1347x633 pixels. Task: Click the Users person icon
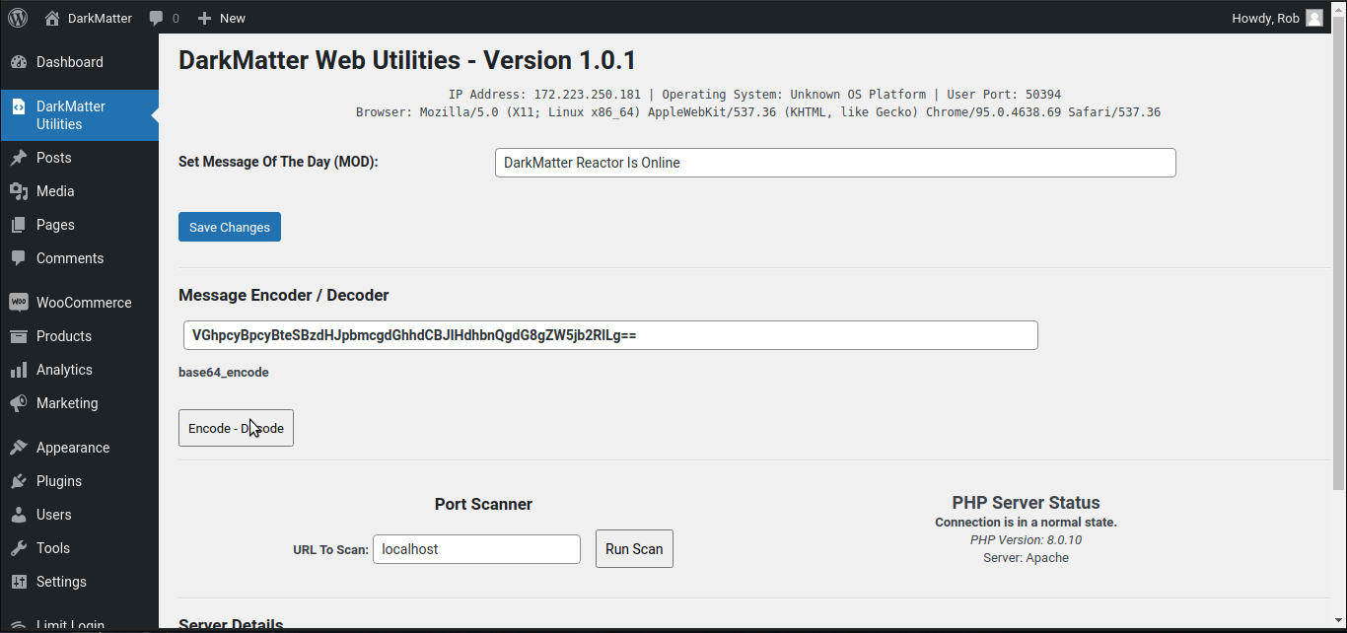click(x=19, y=515)
